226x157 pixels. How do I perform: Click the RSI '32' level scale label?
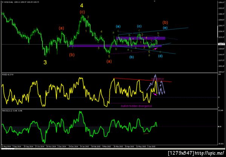[218, 97]
